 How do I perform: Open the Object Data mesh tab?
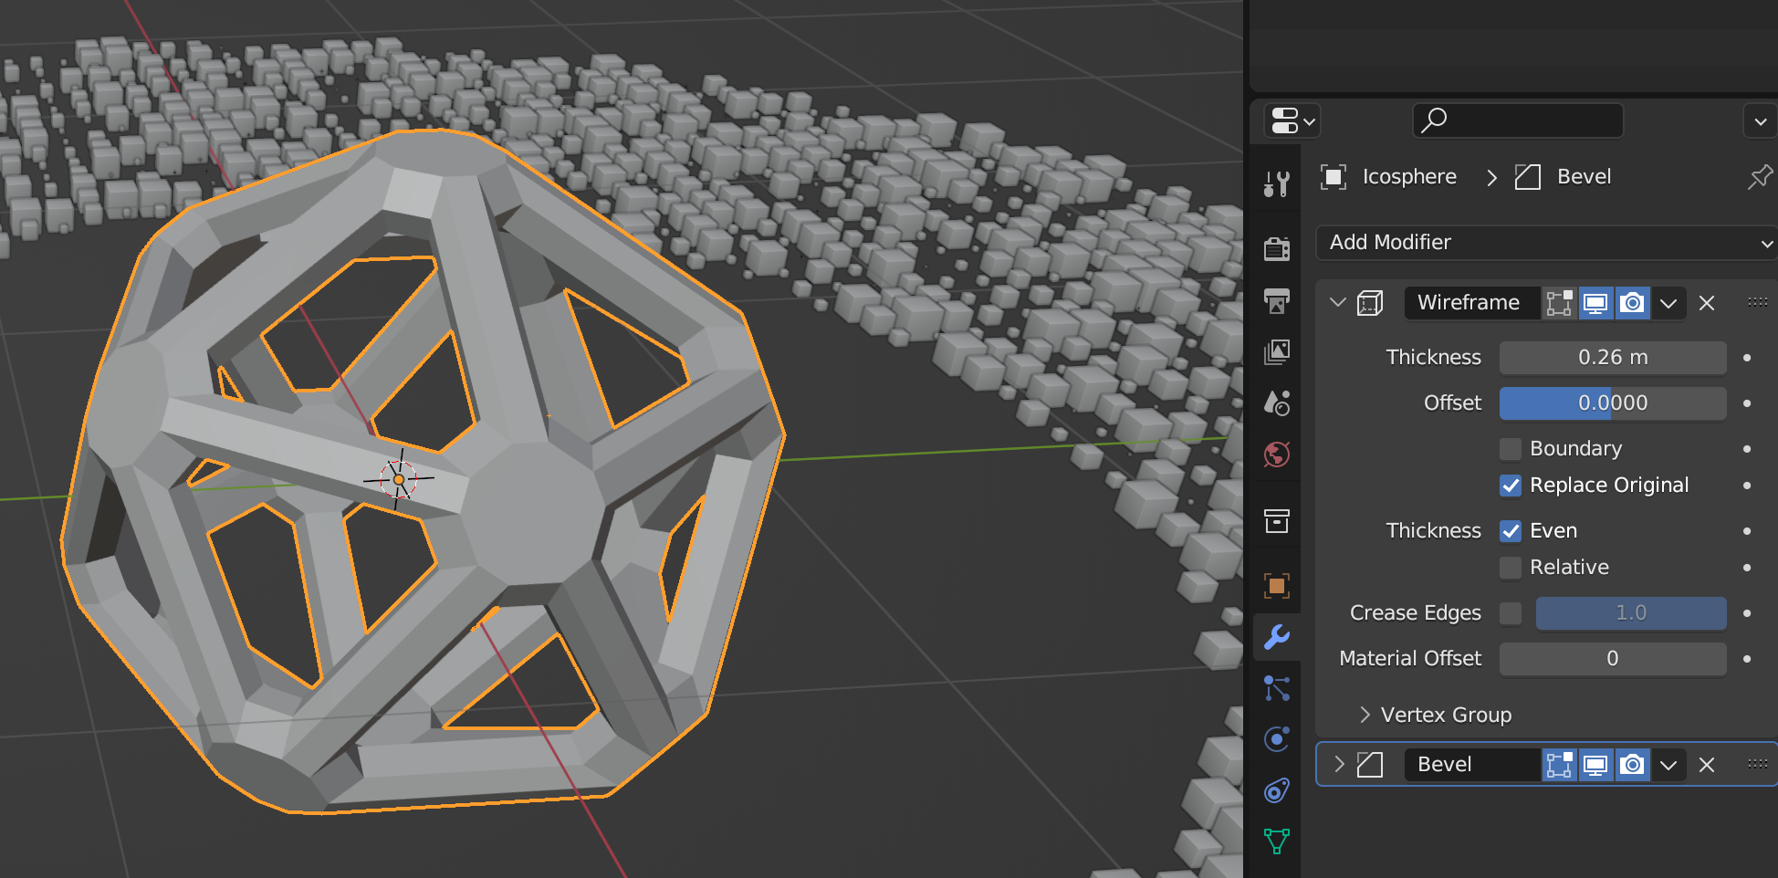1277,841
